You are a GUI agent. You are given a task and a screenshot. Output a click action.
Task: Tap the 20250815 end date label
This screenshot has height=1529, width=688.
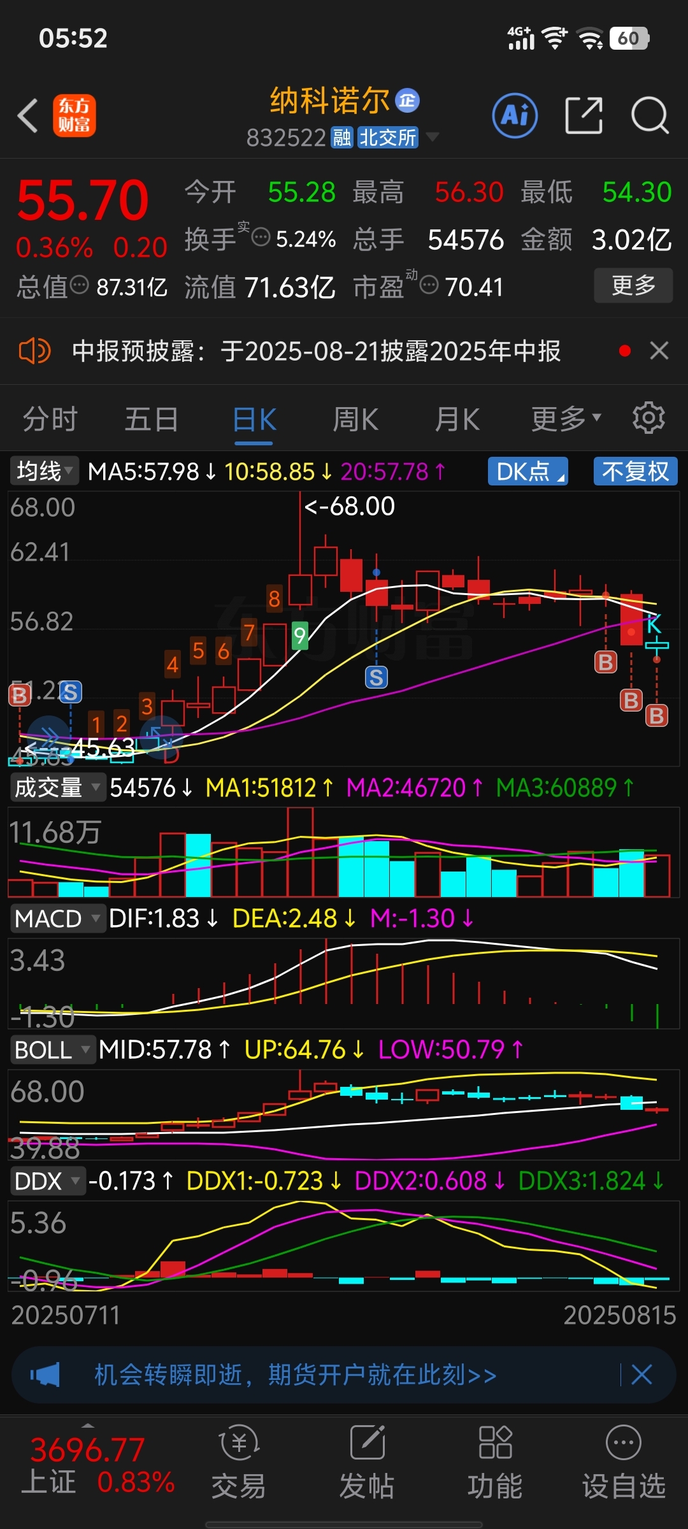pos(620,1315)
